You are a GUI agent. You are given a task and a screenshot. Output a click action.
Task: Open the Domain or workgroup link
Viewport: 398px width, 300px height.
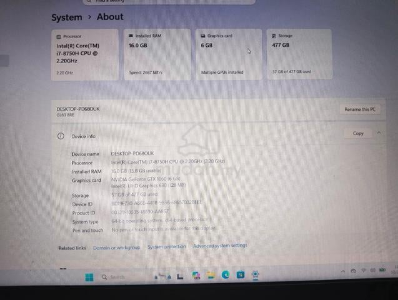tap(116, 247)
